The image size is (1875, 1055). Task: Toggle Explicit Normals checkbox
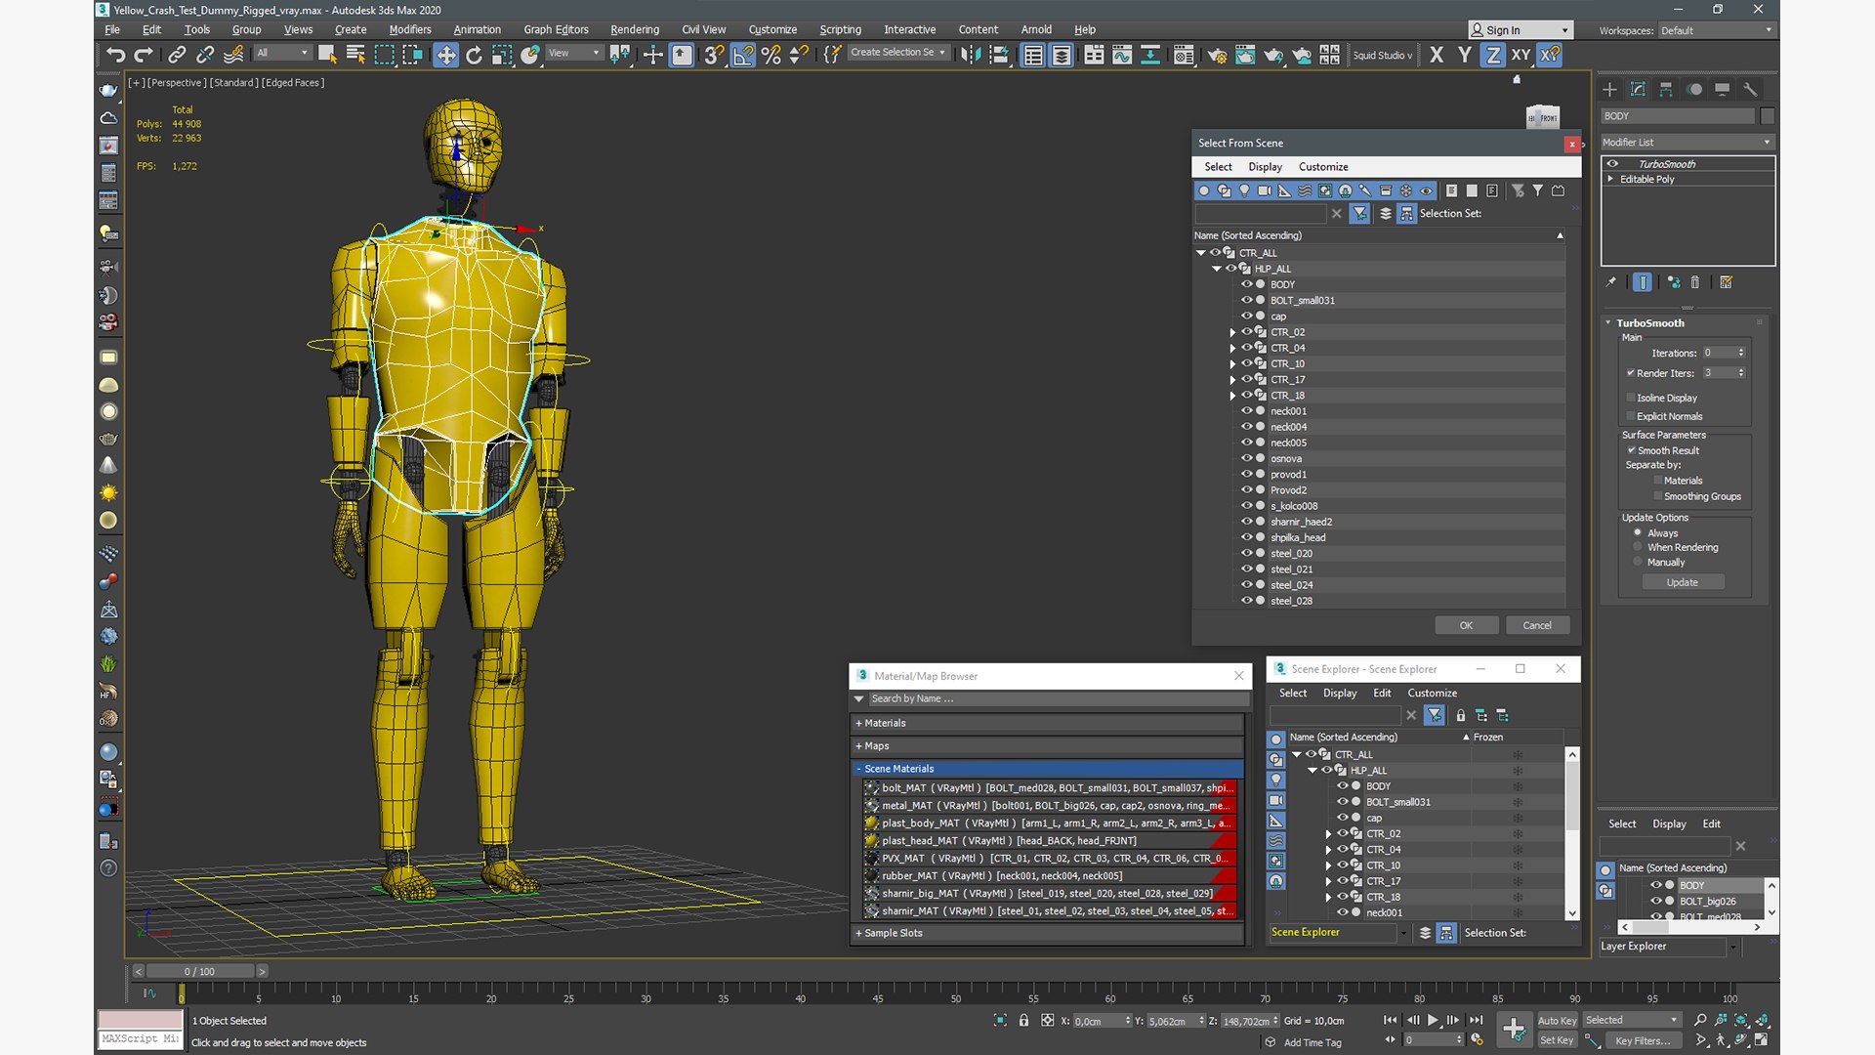[x=1631, y=416]
